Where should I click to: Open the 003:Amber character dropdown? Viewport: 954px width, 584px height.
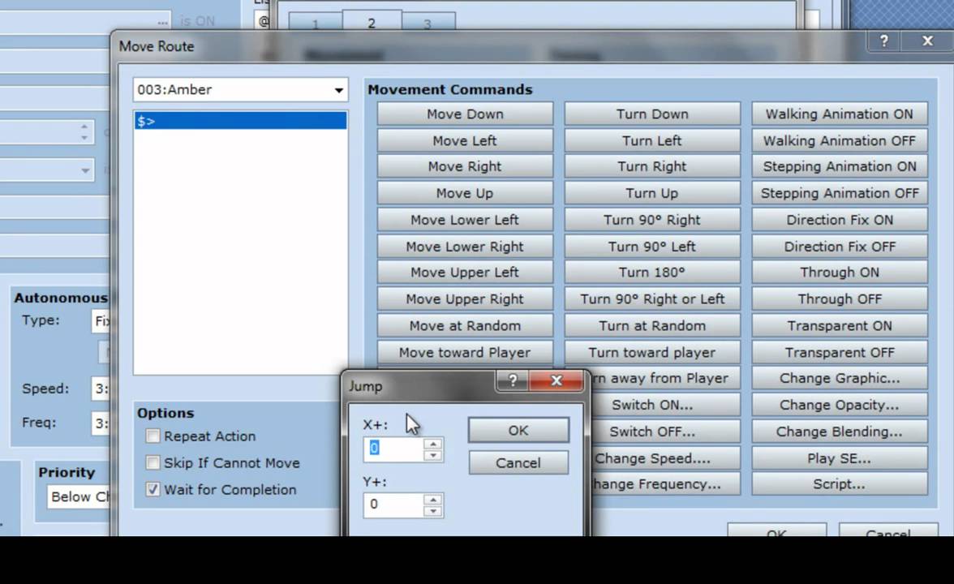(x=240, y=90)
